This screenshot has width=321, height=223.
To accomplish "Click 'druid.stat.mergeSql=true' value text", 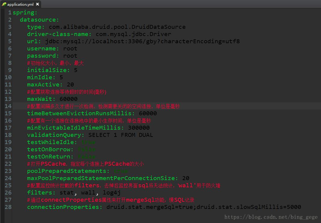I will [x=149, y=207].
